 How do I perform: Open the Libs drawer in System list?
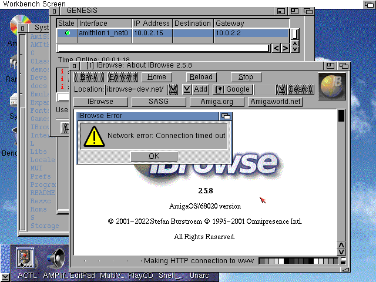38,152
